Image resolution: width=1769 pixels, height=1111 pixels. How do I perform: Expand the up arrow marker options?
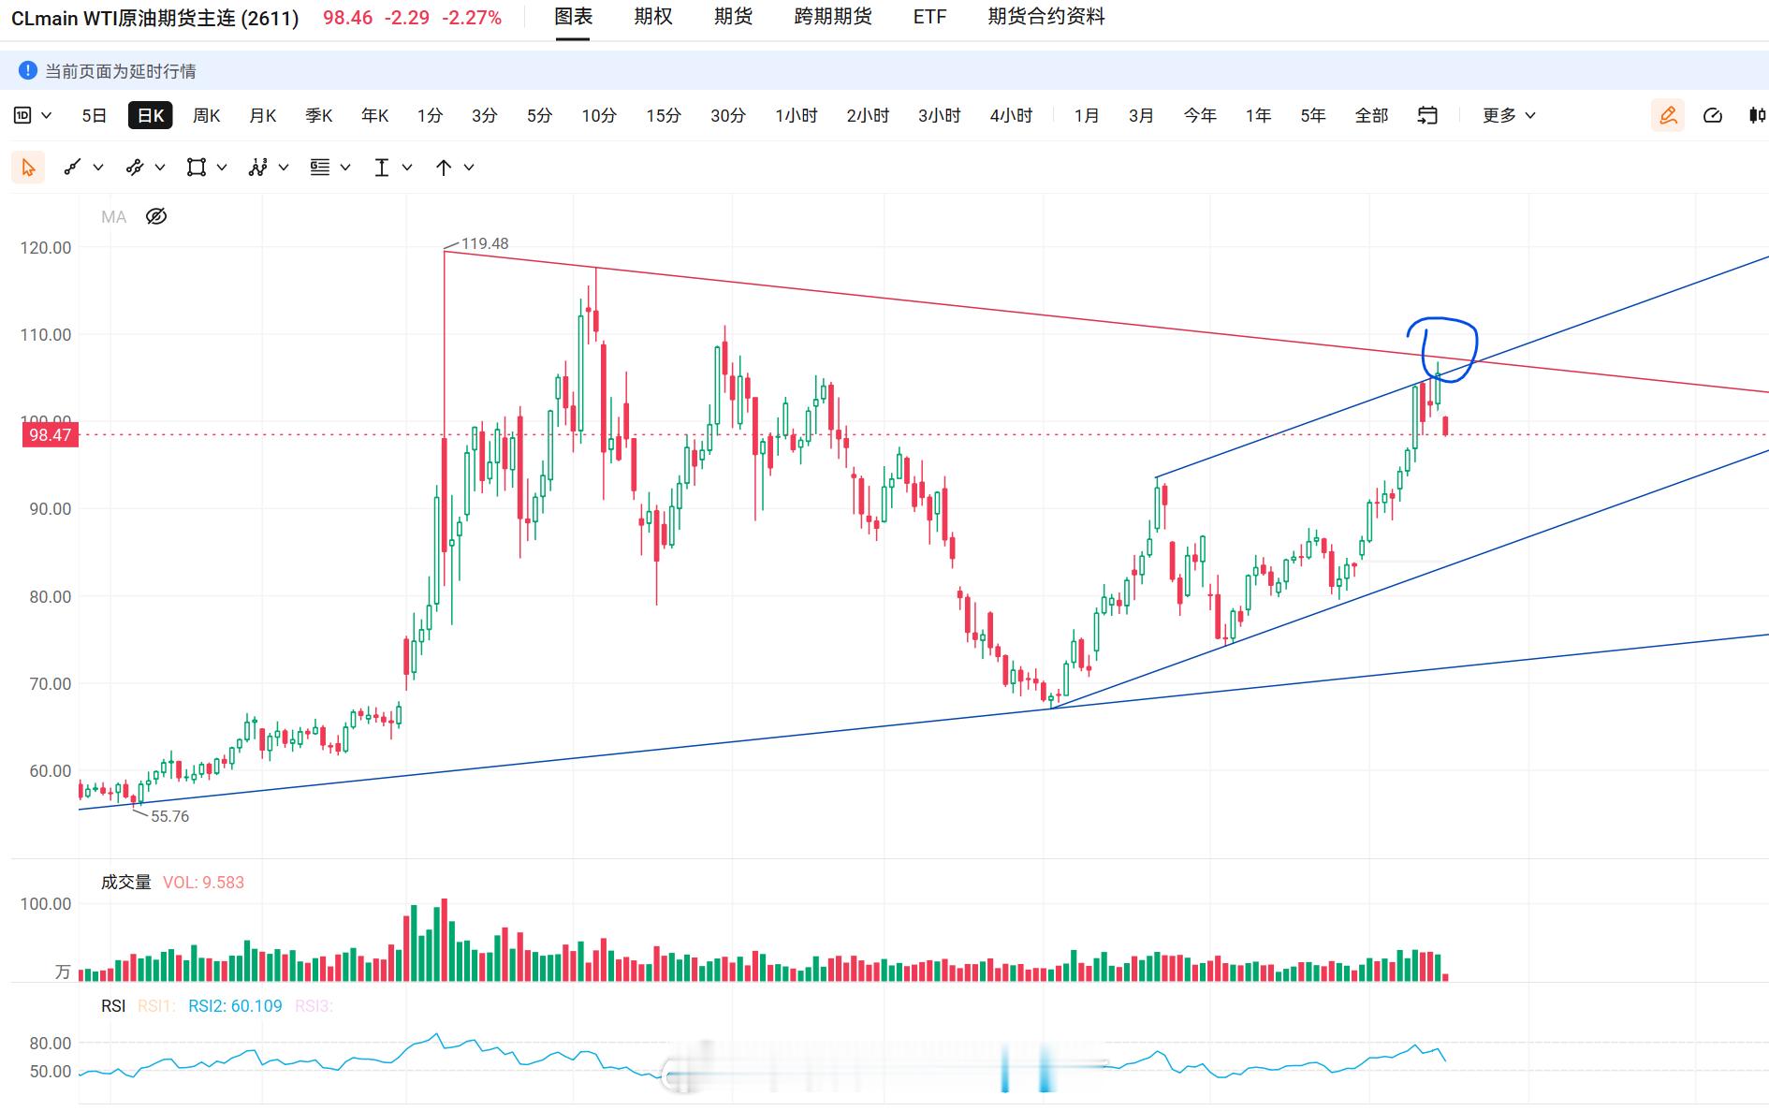(x=469, y=168)
